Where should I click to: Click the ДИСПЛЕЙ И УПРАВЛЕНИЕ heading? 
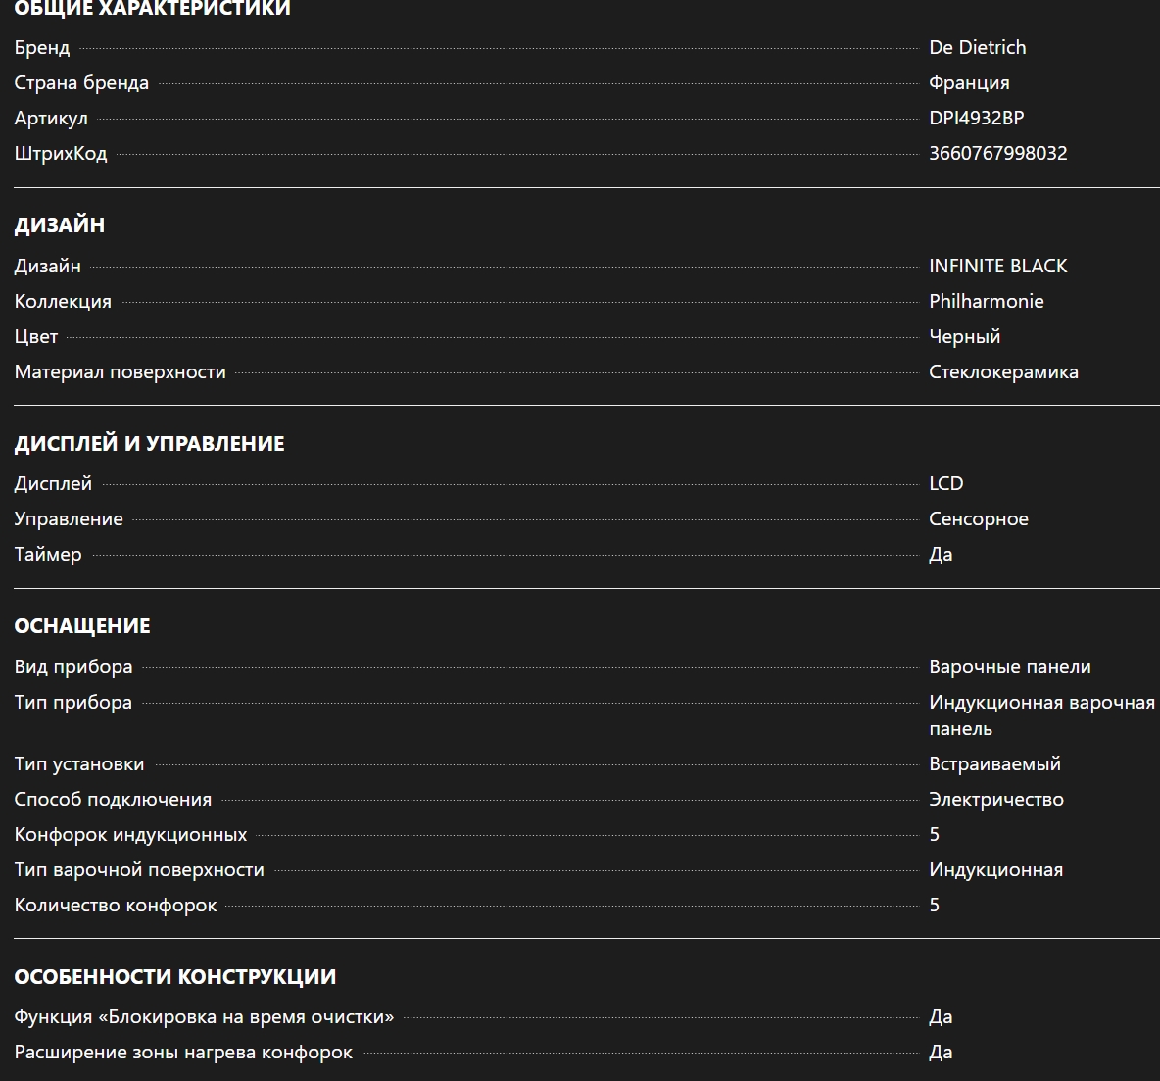[149, 443]
